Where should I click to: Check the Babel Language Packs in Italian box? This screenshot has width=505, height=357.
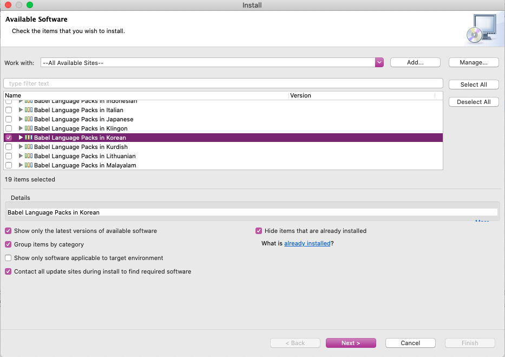(x=9, y=110)
